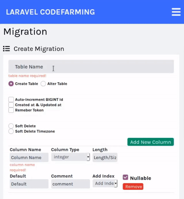
Task: Click the Add New Column button
Action: pos(151,142)
